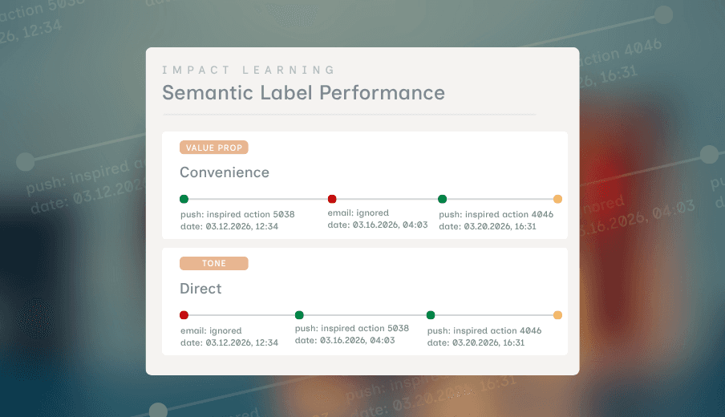Select first green dot on Direct timeline
Screen dimensions: 725x417
click(x=299, y=315)
